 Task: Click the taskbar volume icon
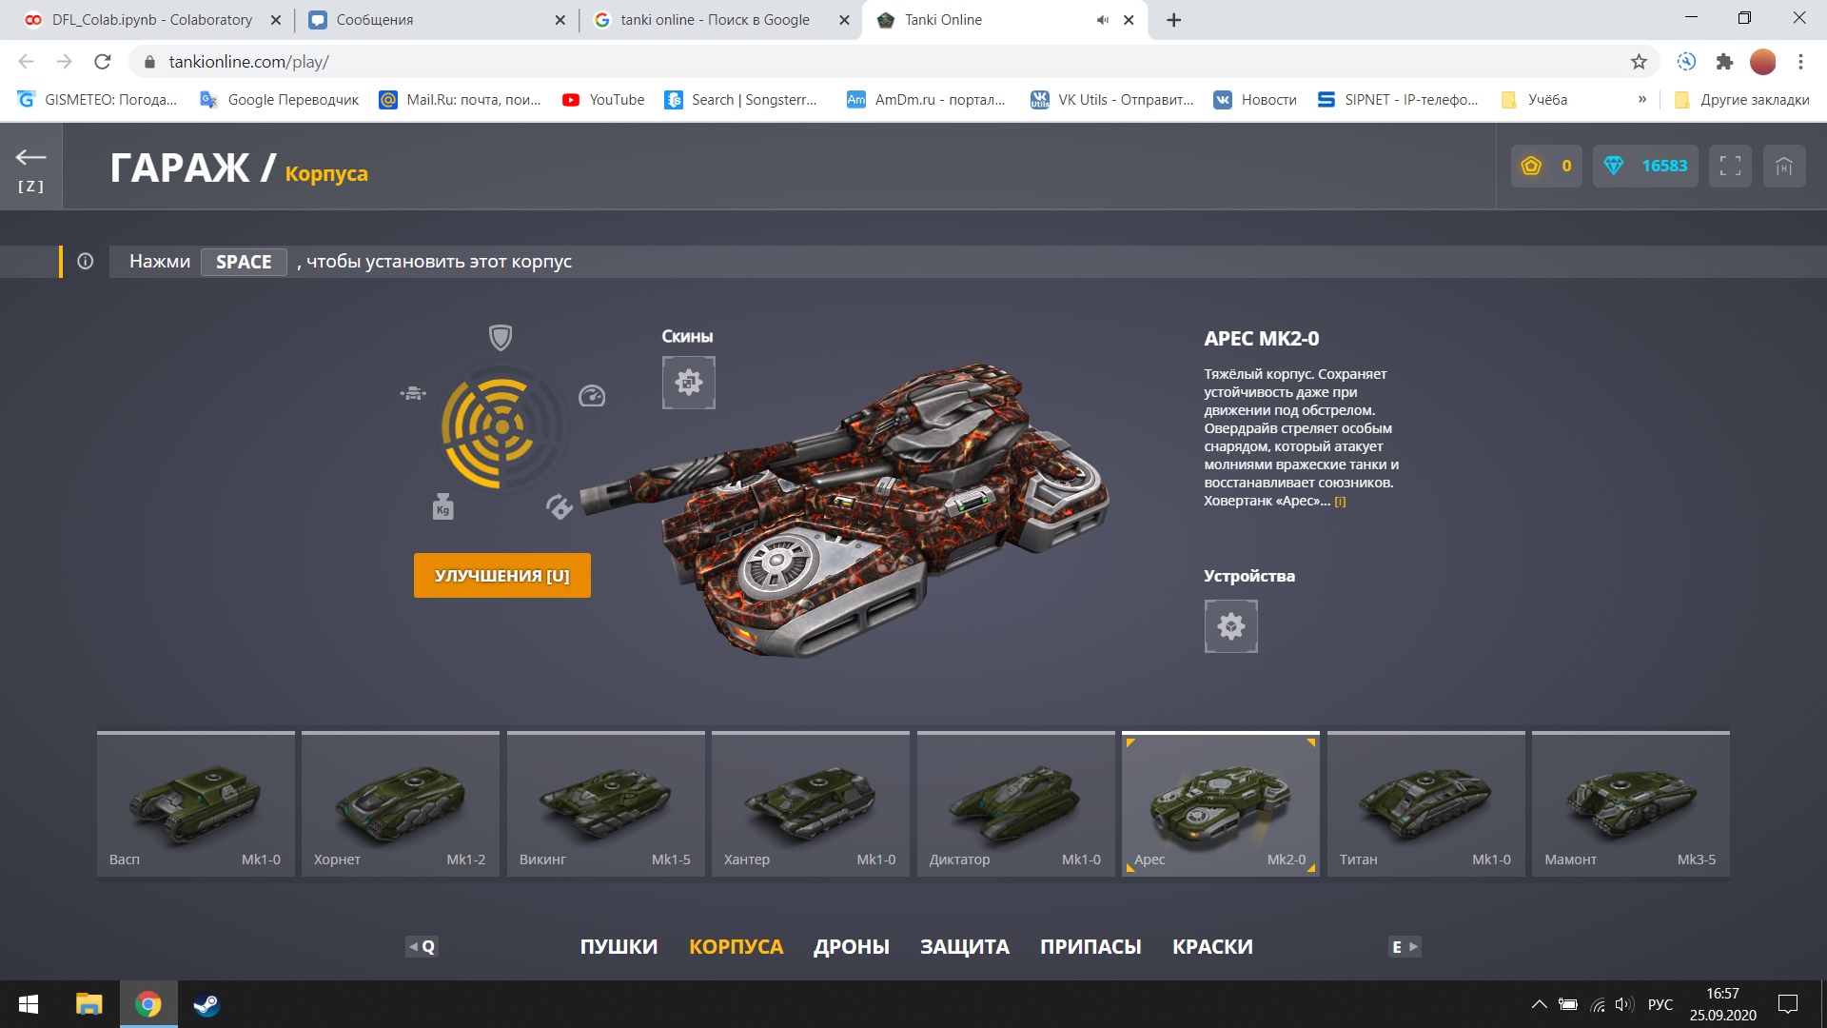click(1624, 1004)
